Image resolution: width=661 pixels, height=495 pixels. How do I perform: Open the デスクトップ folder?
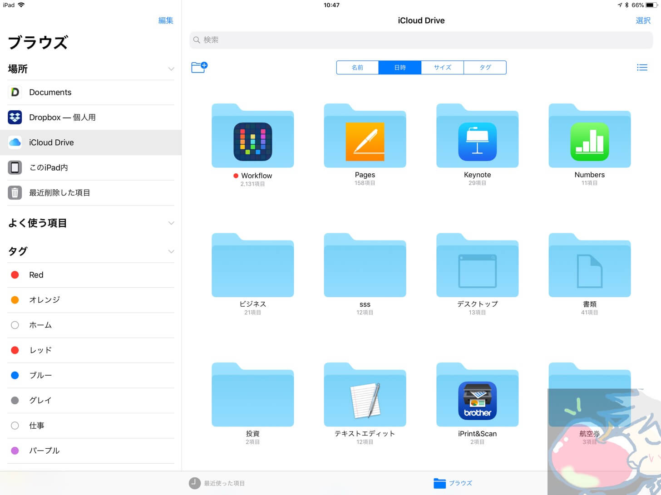tap(477, 265)
